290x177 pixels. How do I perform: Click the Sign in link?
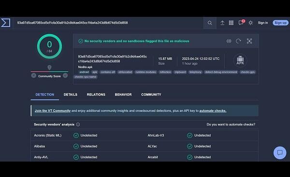click(263, 23)
